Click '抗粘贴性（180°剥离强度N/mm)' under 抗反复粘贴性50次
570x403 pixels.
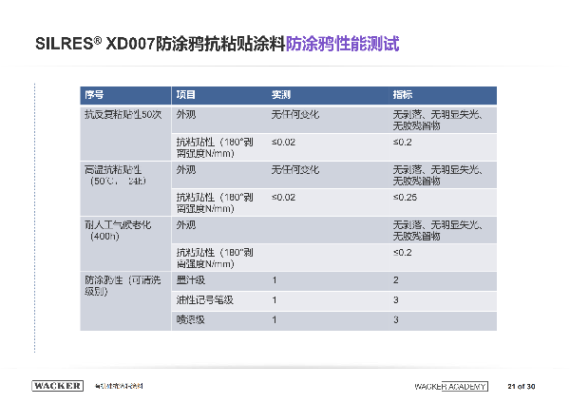(x=215, y=147)
